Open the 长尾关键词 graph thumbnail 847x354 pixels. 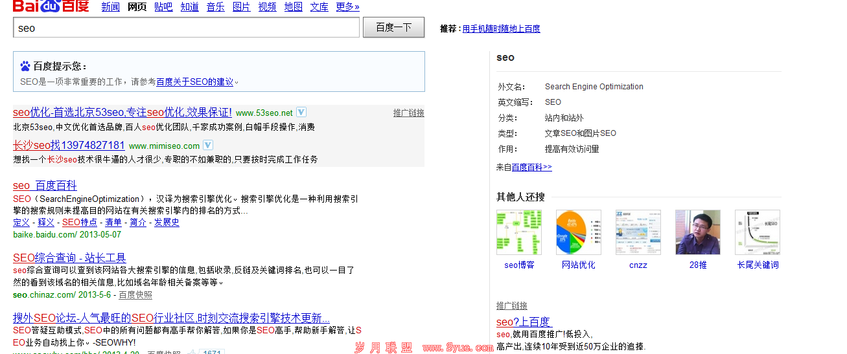click(x=757, y=232)
